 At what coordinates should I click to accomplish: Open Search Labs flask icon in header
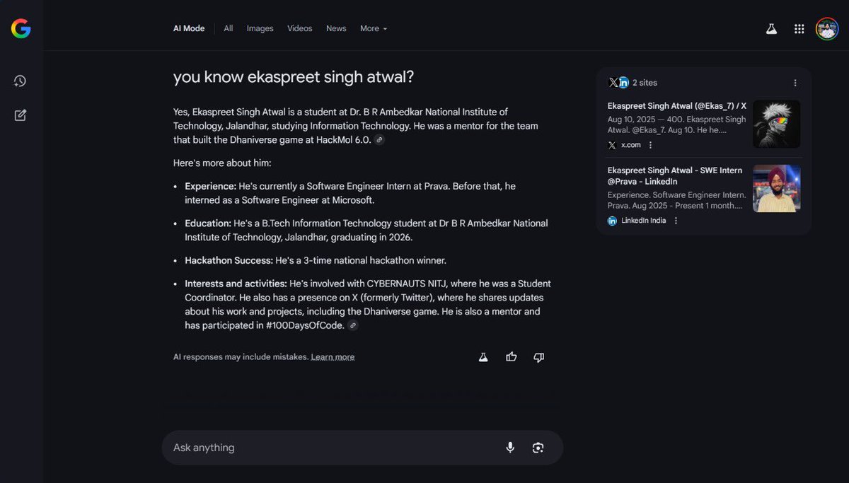pyautogui.click(x=771, y=29)
